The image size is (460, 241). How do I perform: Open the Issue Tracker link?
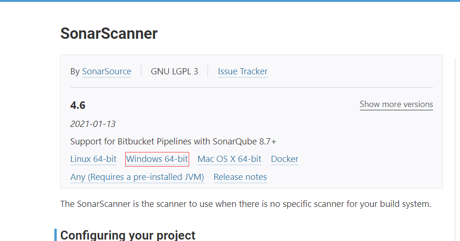[x=243, y=71]
